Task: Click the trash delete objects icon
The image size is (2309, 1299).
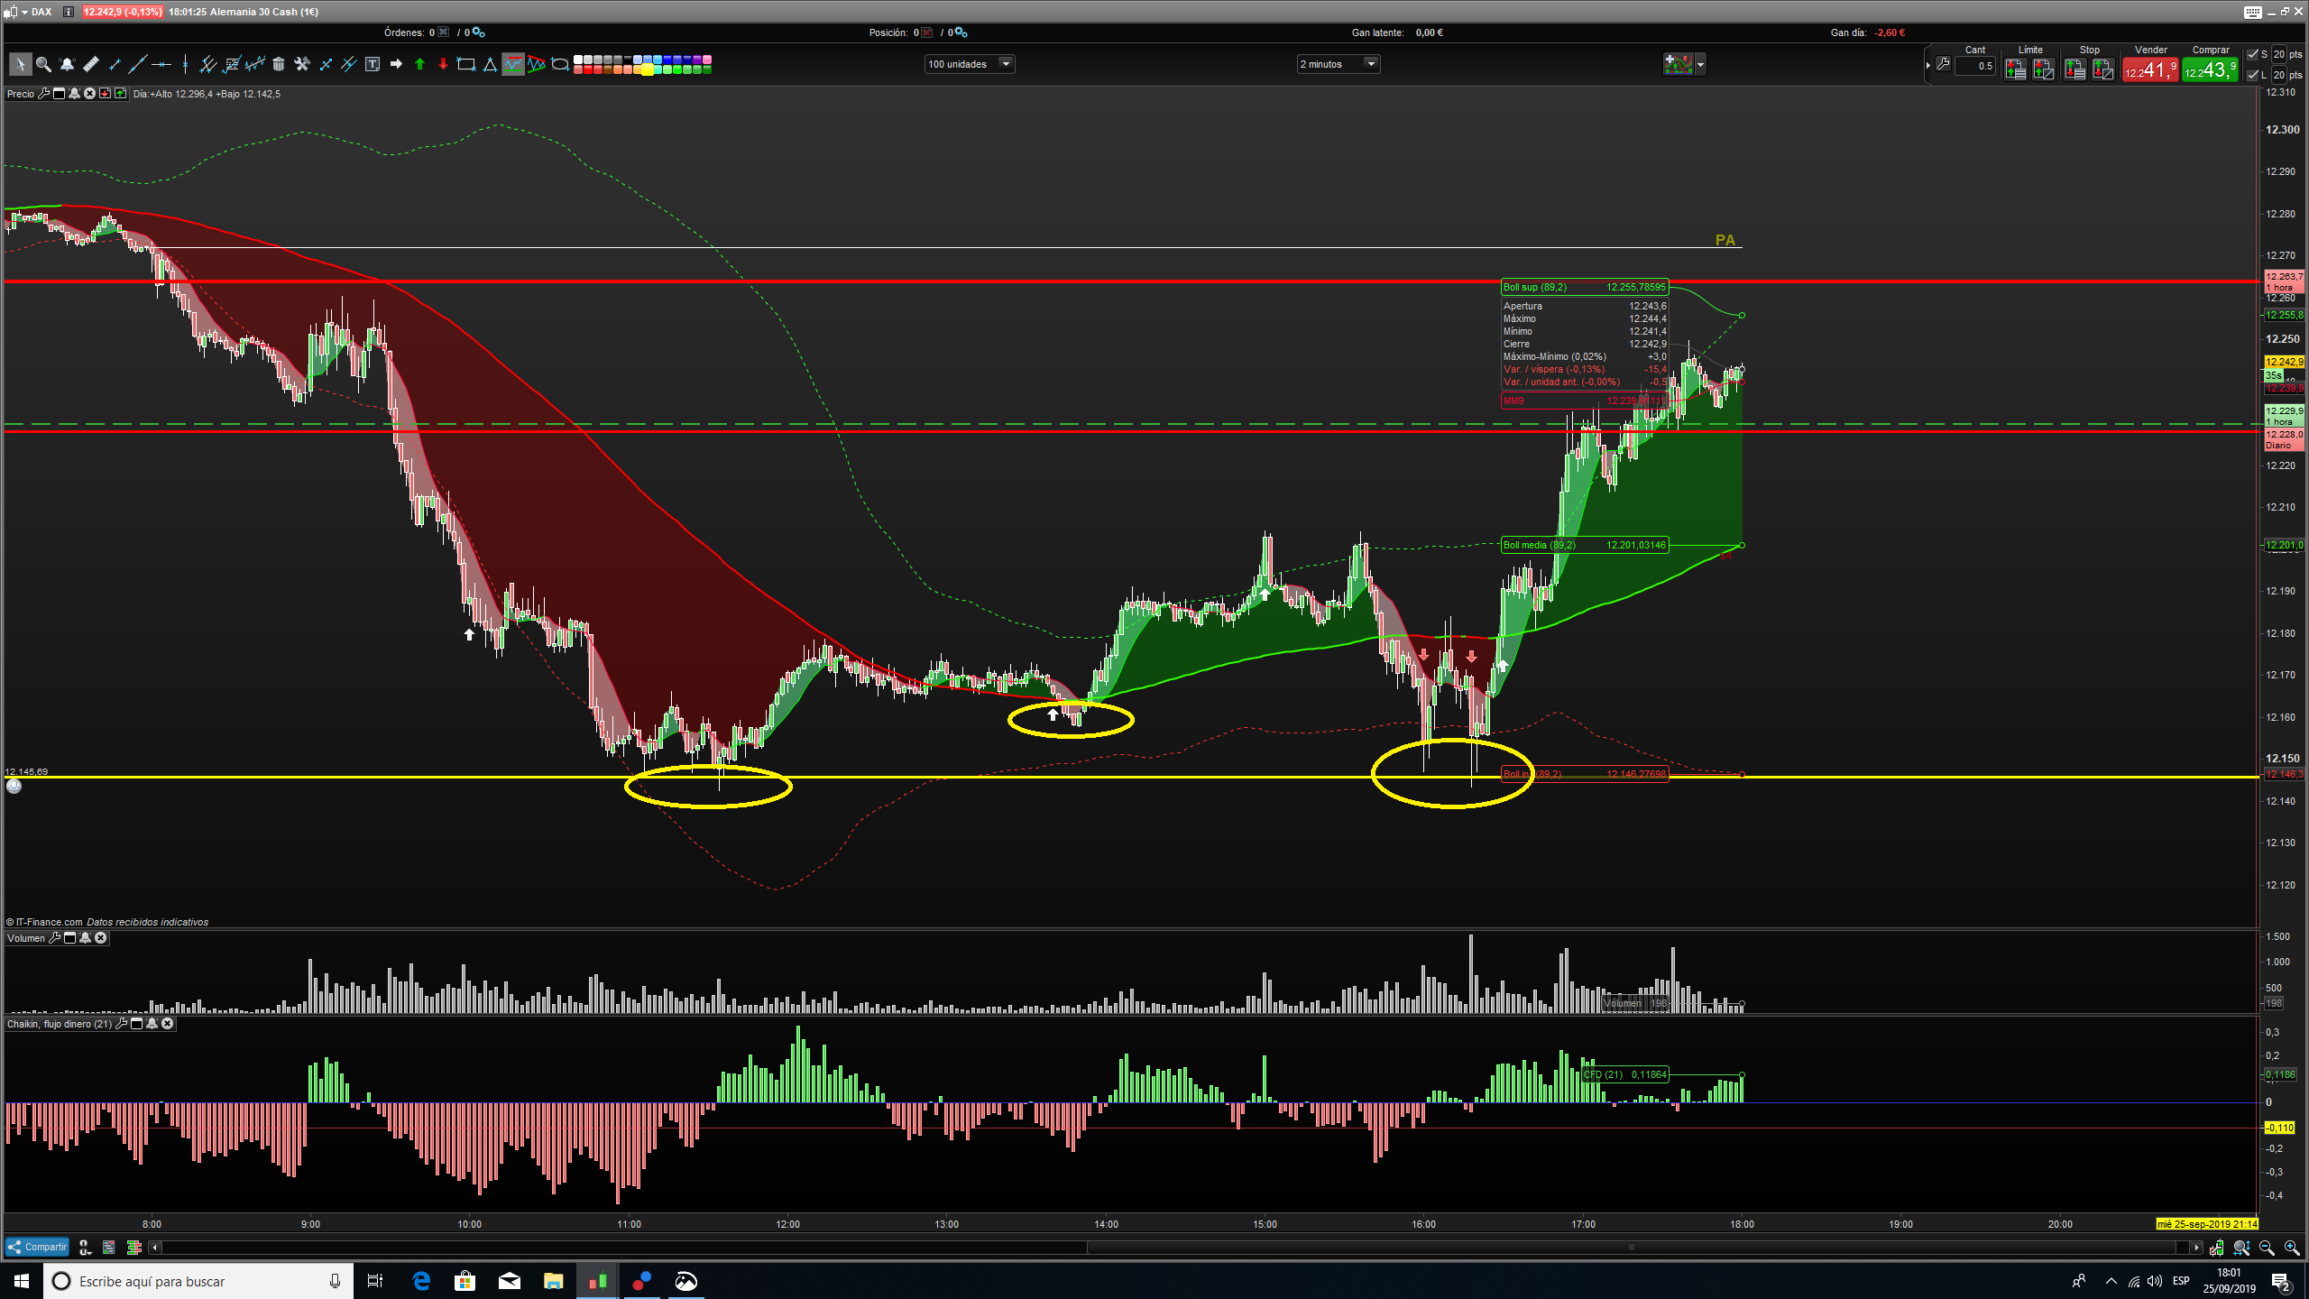Action: (279, 64)
